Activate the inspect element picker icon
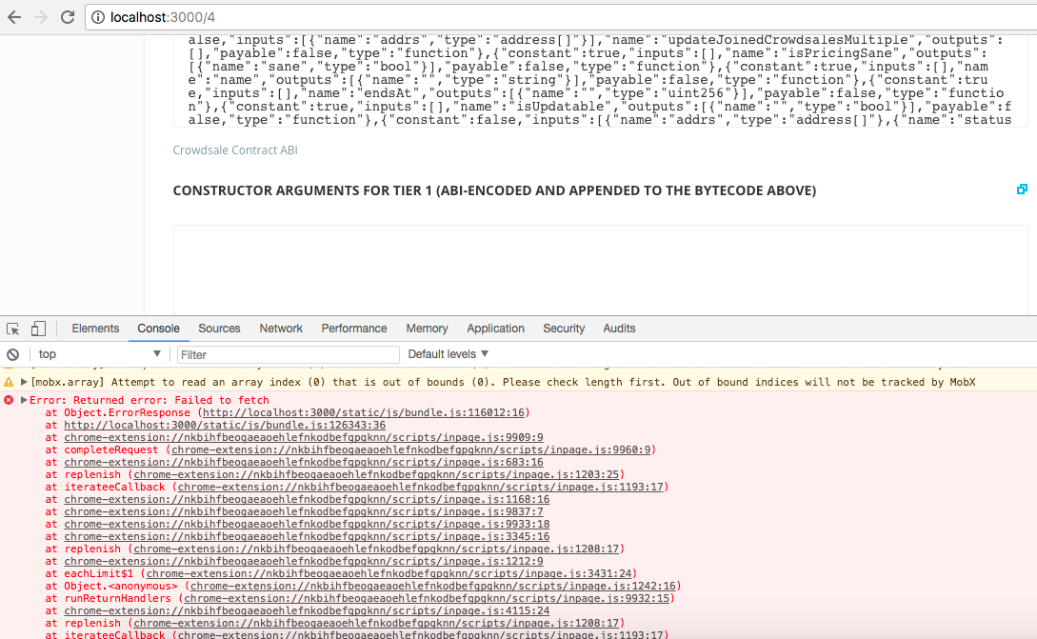Screen dimensions: 1037x639 click(x=12, y=329)
